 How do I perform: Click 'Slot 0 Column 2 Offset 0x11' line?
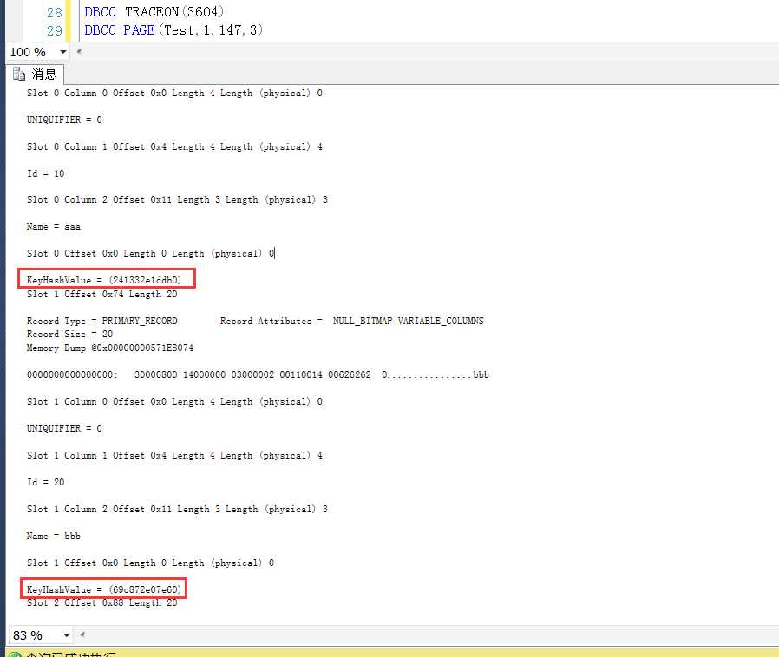tap(177, 199)
